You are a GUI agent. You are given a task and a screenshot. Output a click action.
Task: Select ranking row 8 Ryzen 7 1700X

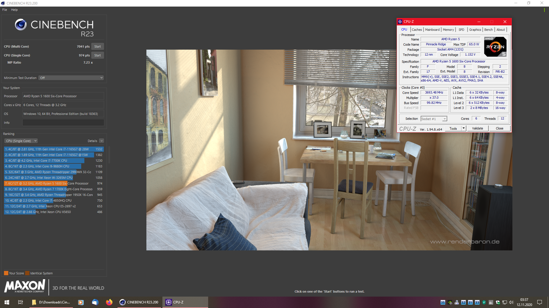tap(54, 189)
